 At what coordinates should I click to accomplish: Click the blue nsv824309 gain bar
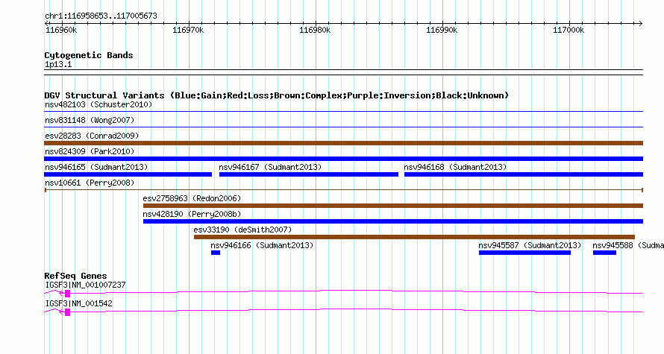point(343,159)
